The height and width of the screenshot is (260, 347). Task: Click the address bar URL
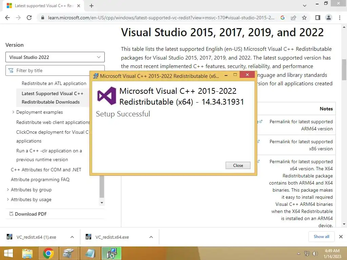coord(161,18)
